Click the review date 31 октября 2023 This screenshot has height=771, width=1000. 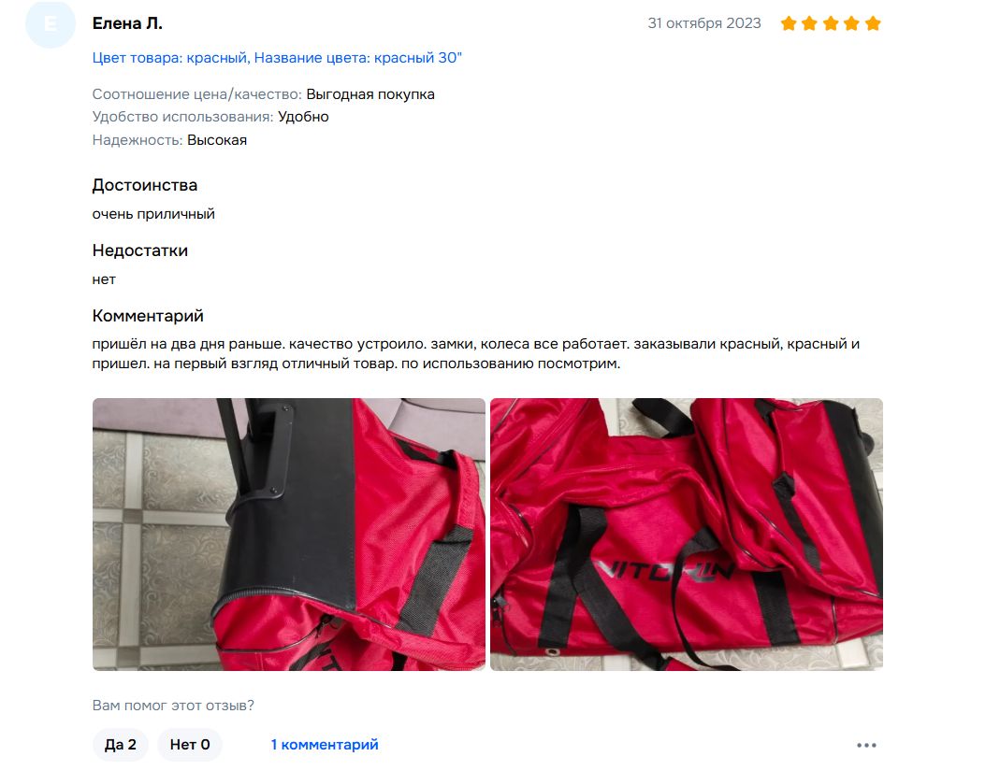point(704,23)
